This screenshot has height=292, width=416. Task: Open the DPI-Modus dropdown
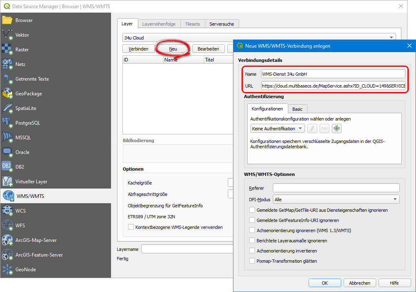[336, 200]
